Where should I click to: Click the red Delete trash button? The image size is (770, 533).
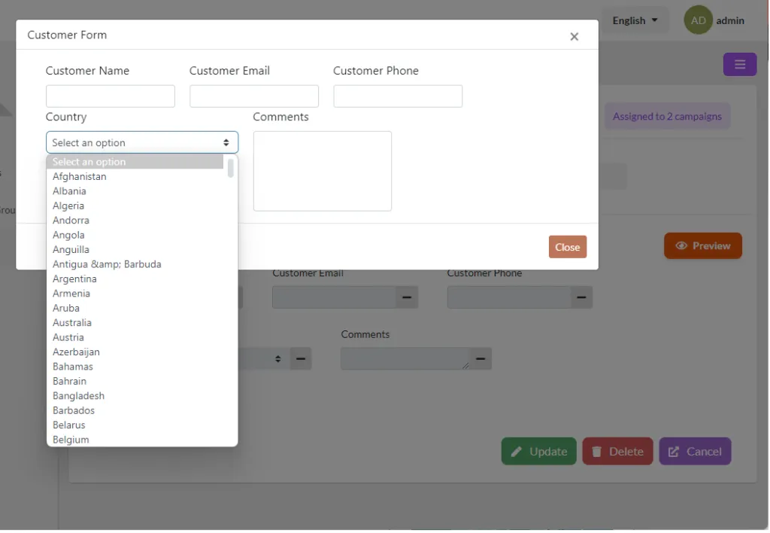tap(617, 452)
